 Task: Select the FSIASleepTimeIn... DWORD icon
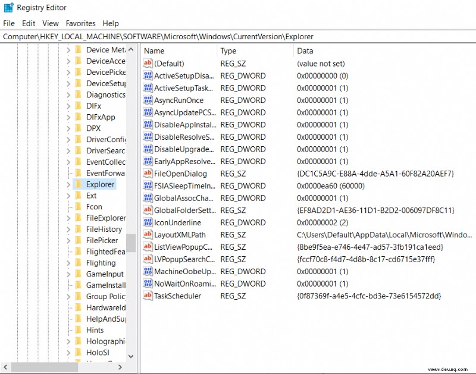tap(148, 186)
